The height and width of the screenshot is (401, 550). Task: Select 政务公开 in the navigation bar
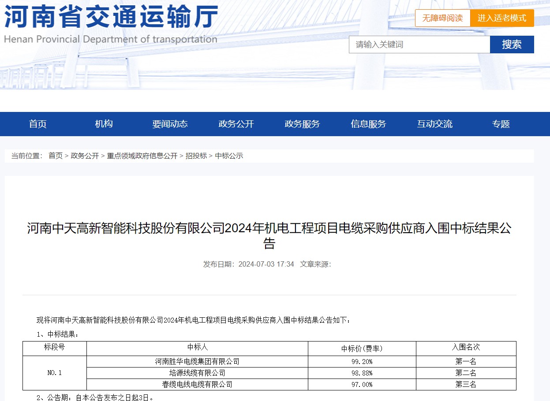[x=236, y=124]
